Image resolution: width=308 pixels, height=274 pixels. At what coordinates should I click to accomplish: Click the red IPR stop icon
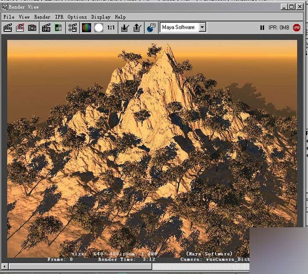(297, 28)
